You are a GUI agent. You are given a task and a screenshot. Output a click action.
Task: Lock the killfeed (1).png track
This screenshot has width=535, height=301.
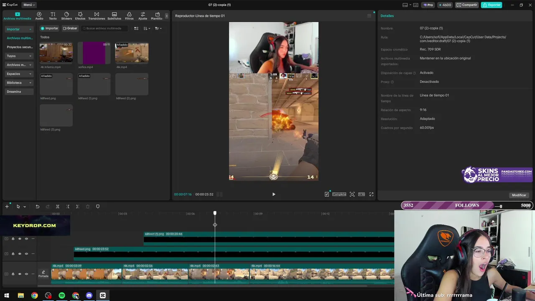(x=13, y=239)
